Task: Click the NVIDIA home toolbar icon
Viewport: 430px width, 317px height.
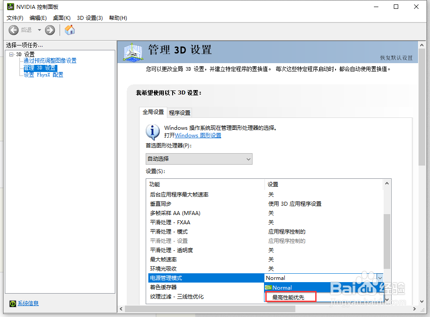Action: [x=69, y=30]
